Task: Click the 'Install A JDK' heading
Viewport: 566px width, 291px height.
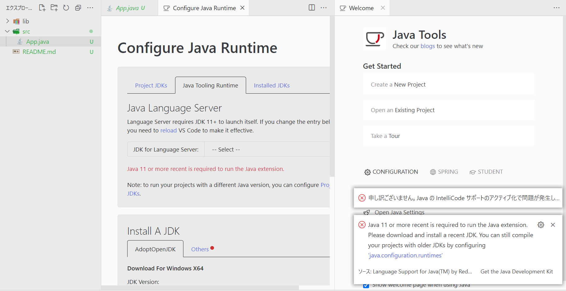Action: coord(153,231)
